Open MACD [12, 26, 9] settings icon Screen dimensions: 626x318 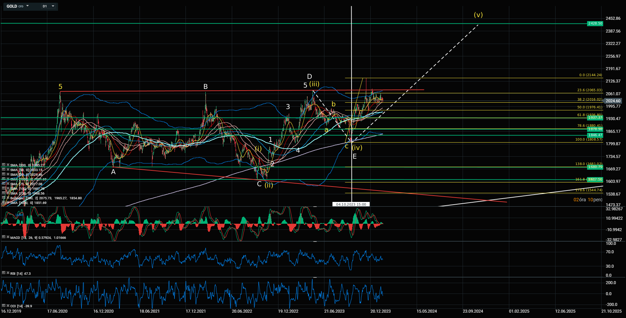point(4,237)
